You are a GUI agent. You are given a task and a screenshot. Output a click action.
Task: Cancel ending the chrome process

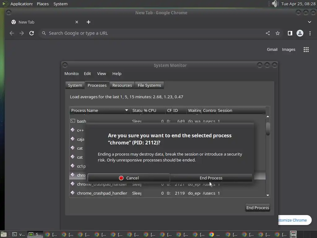pos(128,178)
